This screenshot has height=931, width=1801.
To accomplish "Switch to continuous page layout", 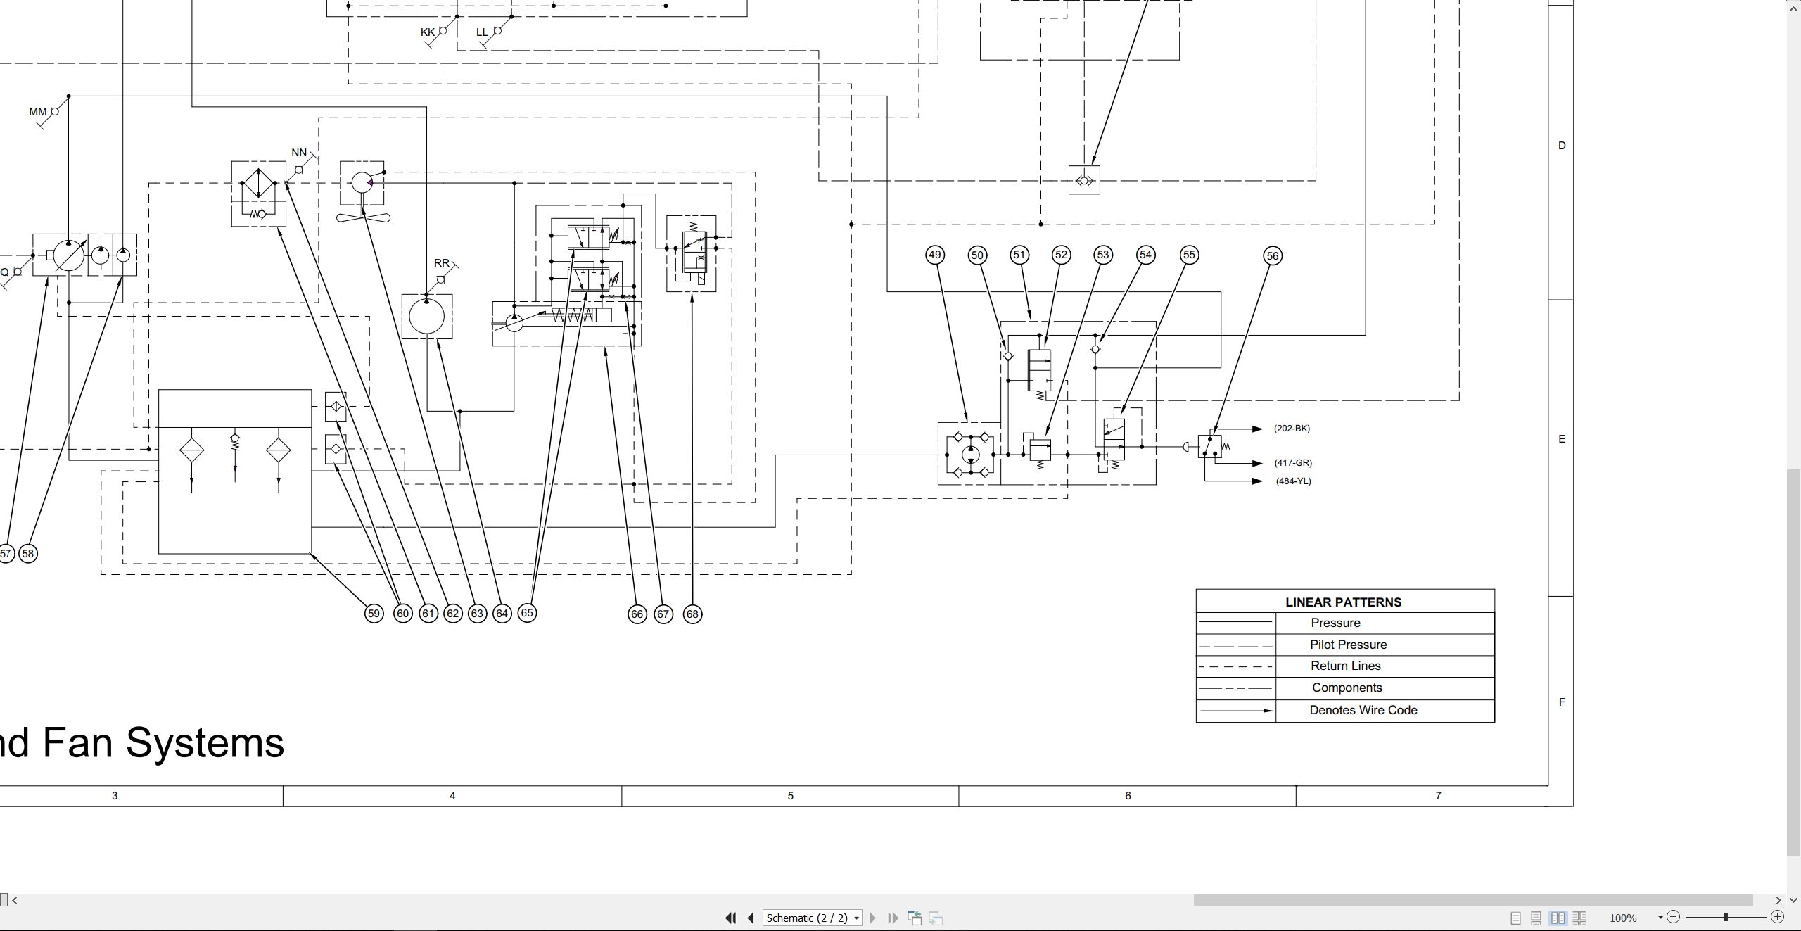I will (x=1536, y=918).
